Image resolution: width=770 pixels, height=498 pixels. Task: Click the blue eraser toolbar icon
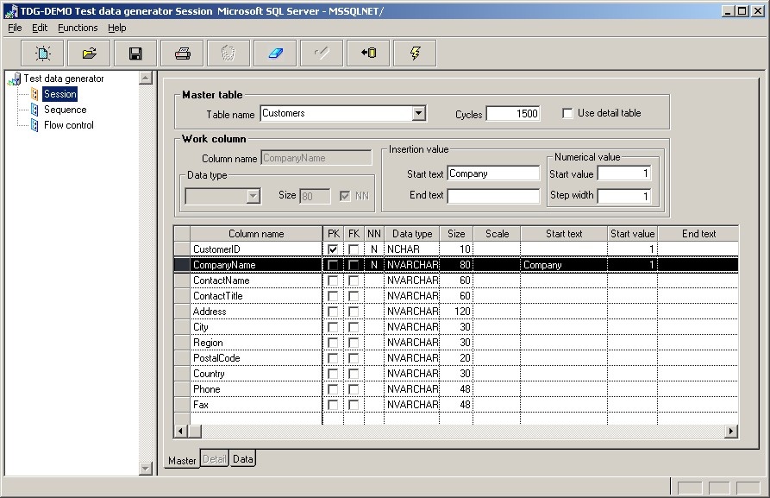pos(275,54)
